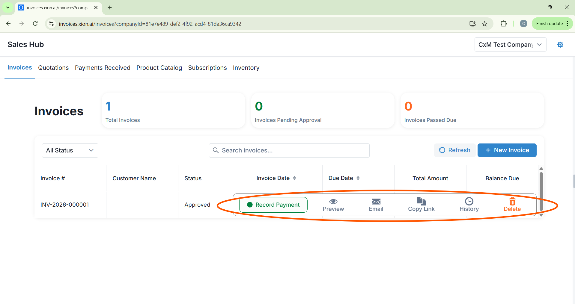Open the invoice History clock icon
Image resolution: width=575 pixels, height=304 pixels.
(x=469, y=201)
